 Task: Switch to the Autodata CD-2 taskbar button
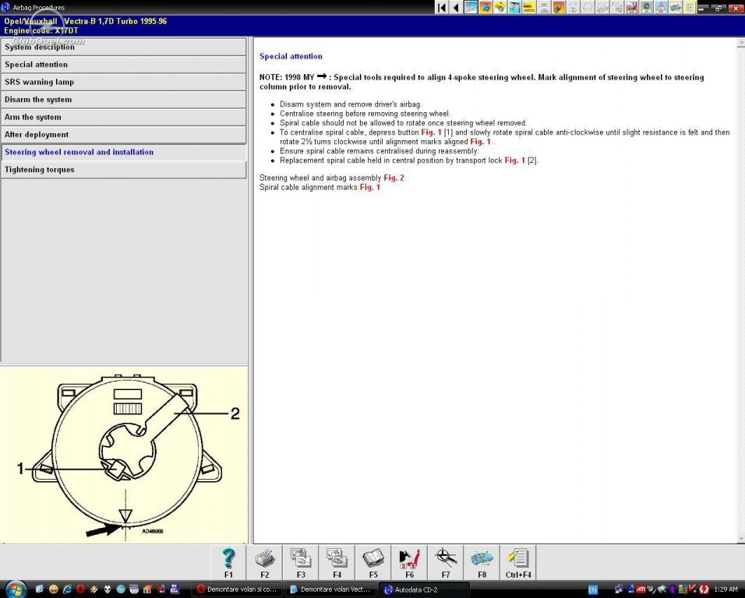[x=424, y=589]
